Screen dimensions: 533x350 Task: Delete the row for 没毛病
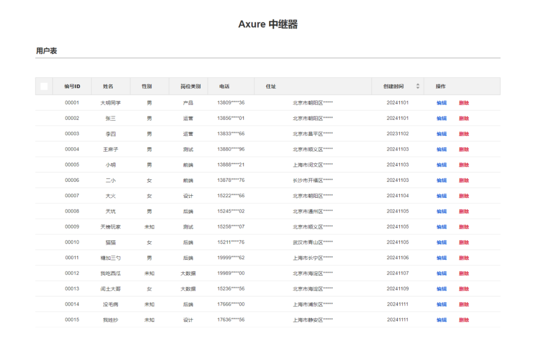(464, 304)
